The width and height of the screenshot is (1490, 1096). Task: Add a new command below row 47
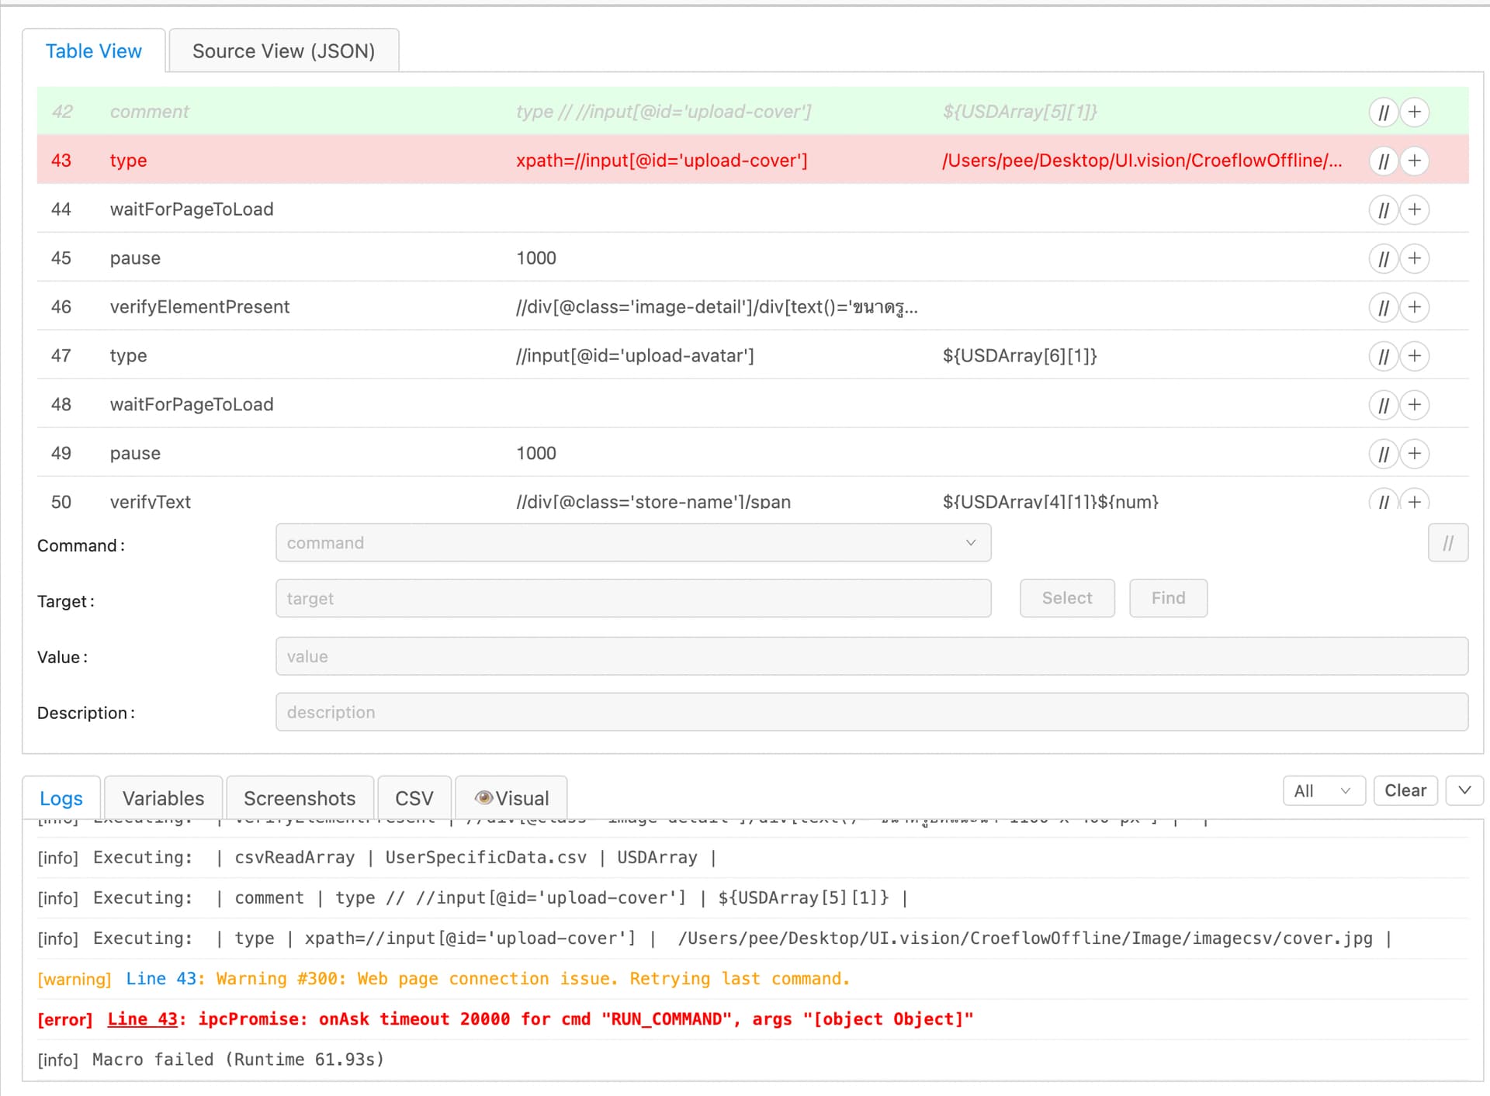click(x=1414, y=356)
